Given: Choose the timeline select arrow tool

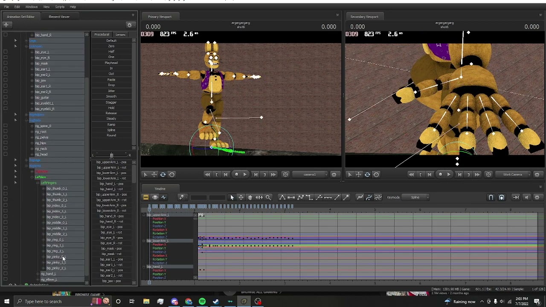Looking at the screenshot, I should (x=232, y=197).
